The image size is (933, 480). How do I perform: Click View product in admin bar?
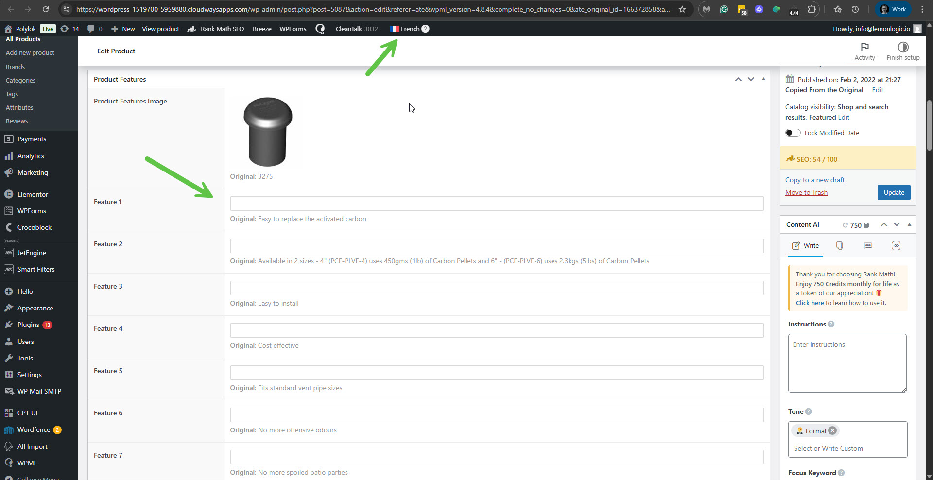coord(160,29)
